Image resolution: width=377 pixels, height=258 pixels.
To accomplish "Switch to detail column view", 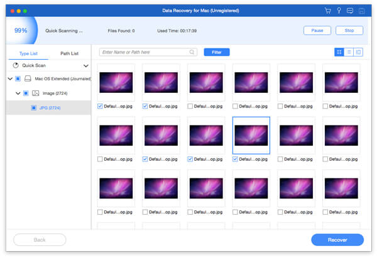I will [x=358, y=52].
